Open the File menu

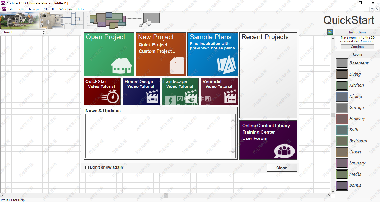coord(11,9)
